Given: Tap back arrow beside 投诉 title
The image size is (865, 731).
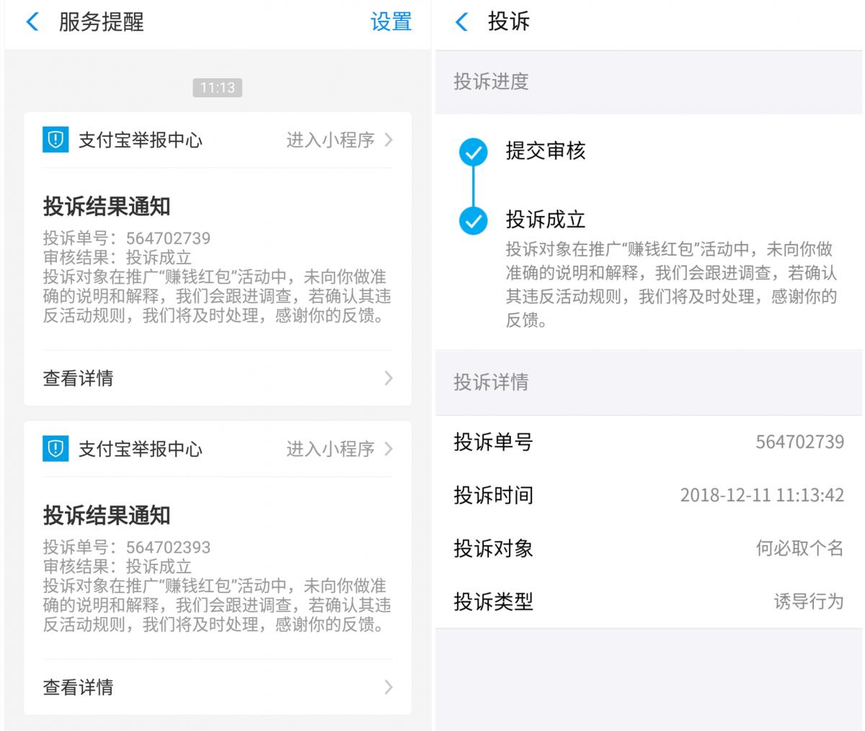Looking at the screenshot, I should (462, 22).
